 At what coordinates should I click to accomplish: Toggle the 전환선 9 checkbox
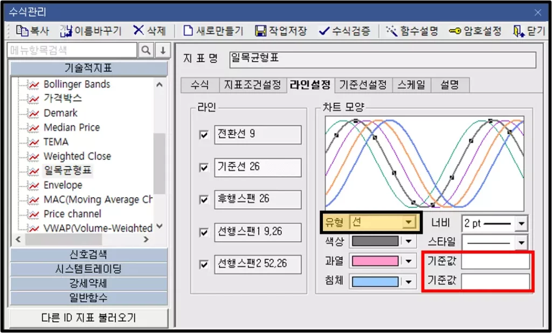(x=204, y=135)
